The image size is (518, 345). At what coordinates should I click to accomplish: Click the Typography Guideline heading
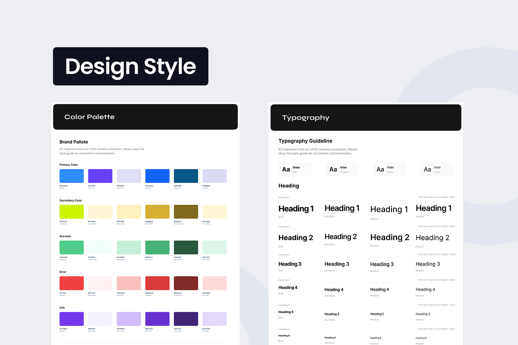coord(305,141)
